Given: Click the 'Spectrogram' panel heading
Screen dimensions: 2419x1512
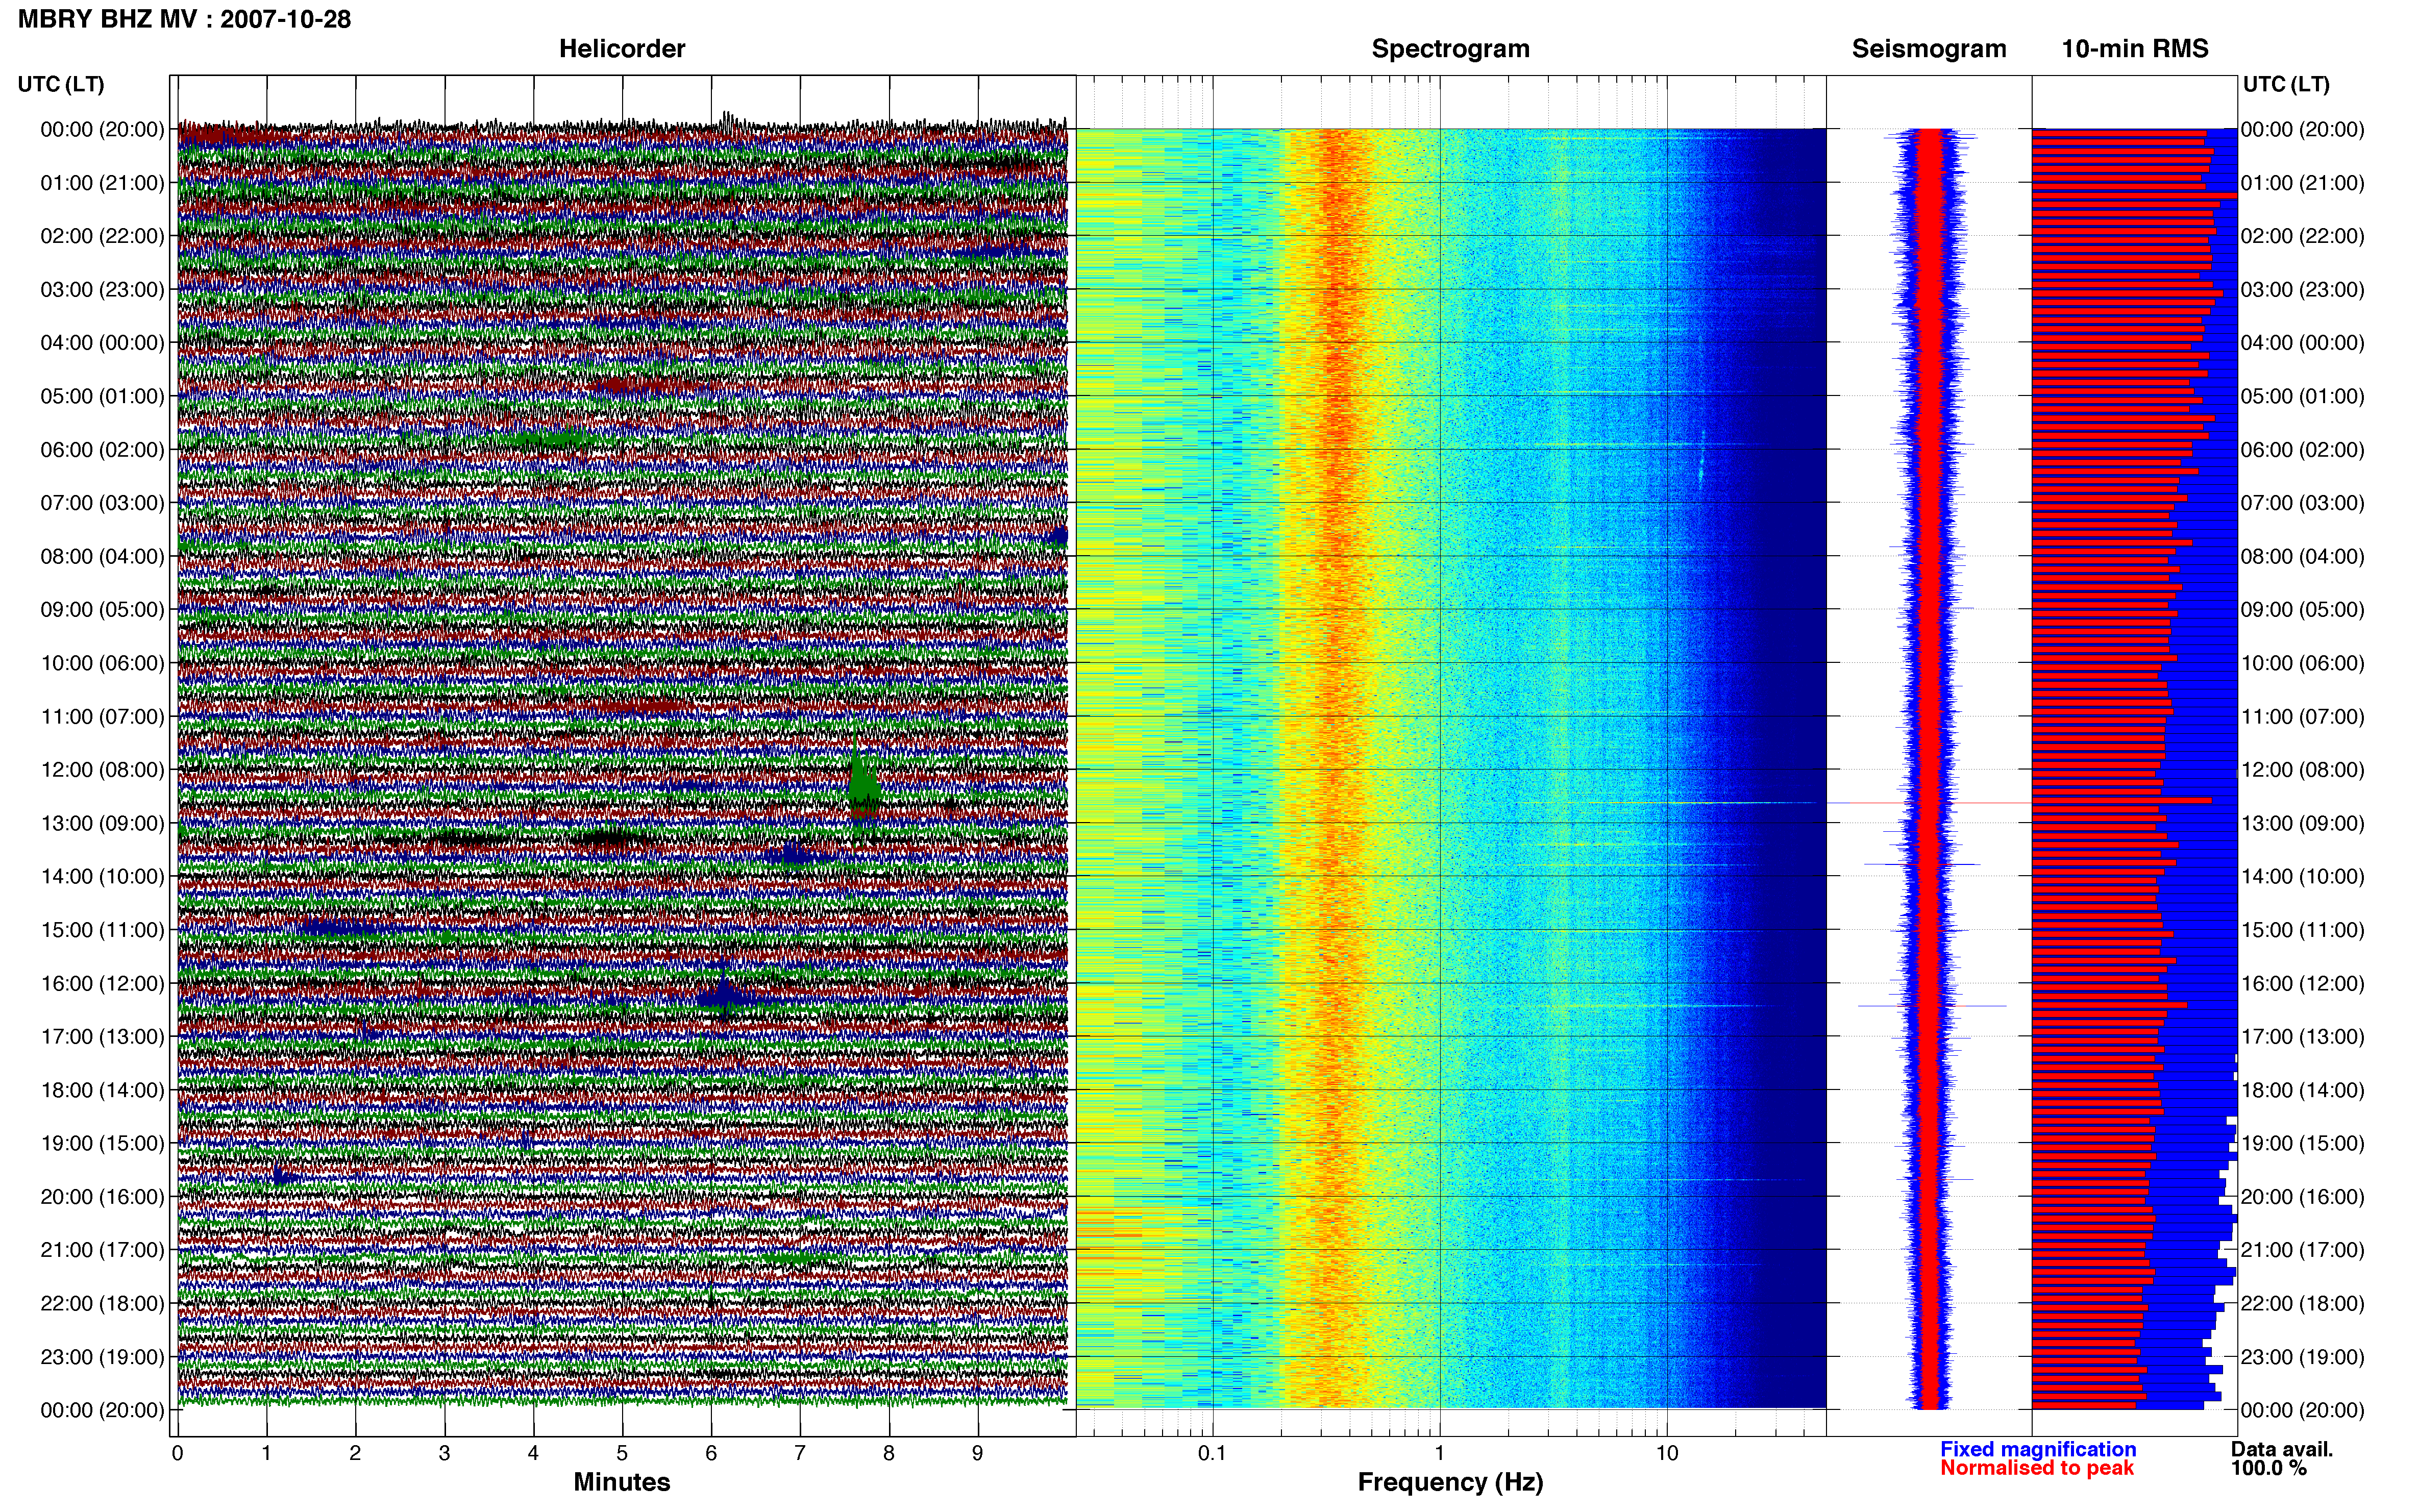Looking at the screenshot, I should point(1450,48).
